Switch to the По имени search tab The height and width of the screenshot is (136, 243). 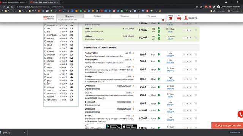pos(152,16)
